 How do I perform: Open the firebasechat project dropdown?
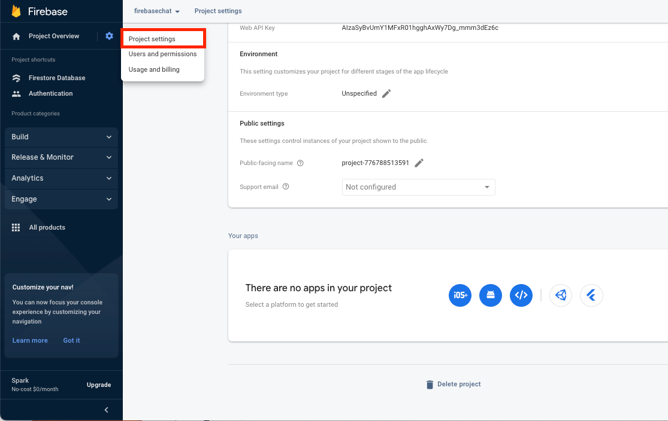coord(157,11)
